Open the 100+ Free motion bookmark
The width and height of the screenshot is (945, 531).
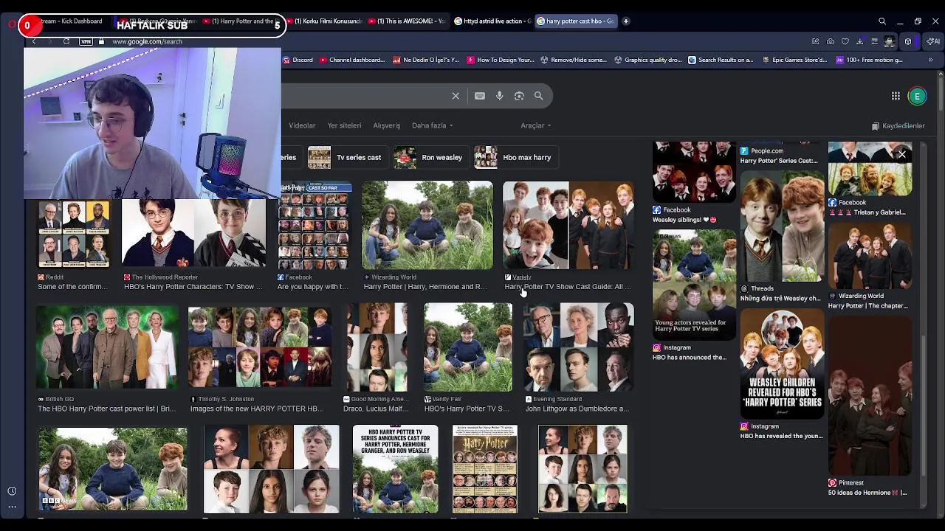pyautogui.click(x=869, y=60)
